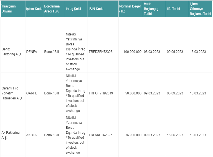Click the İtfa Tarihi column header
The width and height of the screenshot is (213, 157).
coord(173,9)
